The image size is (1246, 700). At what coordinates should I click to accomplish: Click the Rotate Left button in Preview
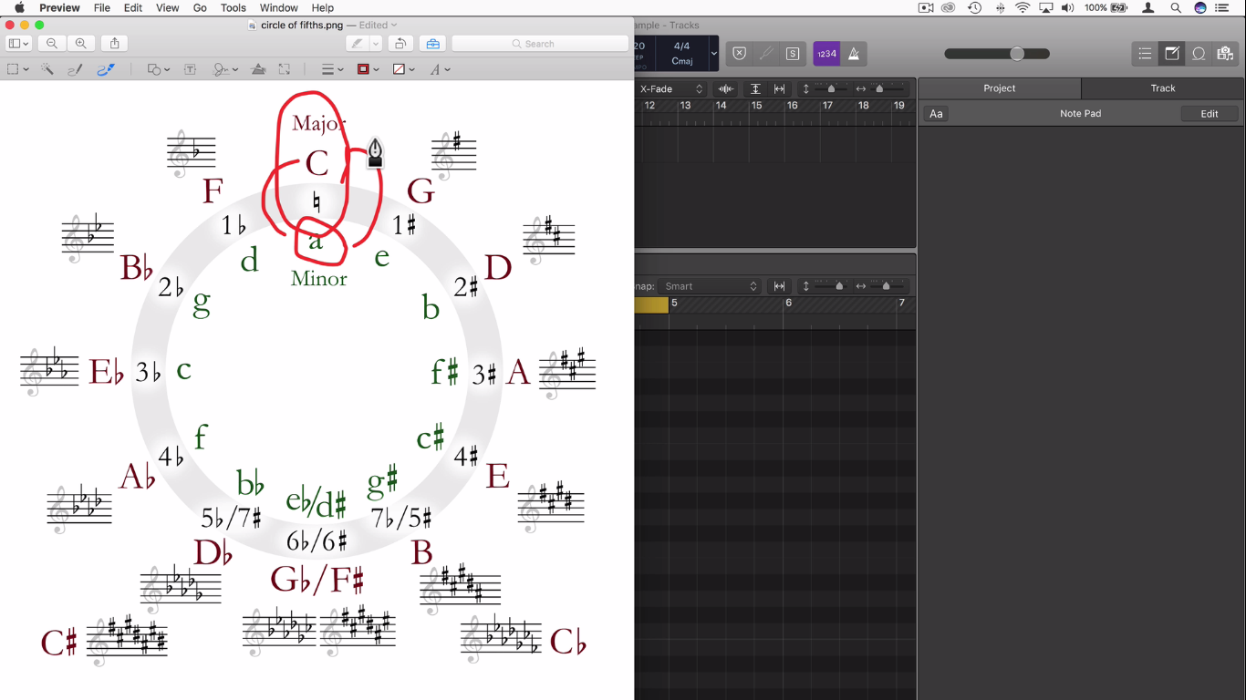point(400,44)
